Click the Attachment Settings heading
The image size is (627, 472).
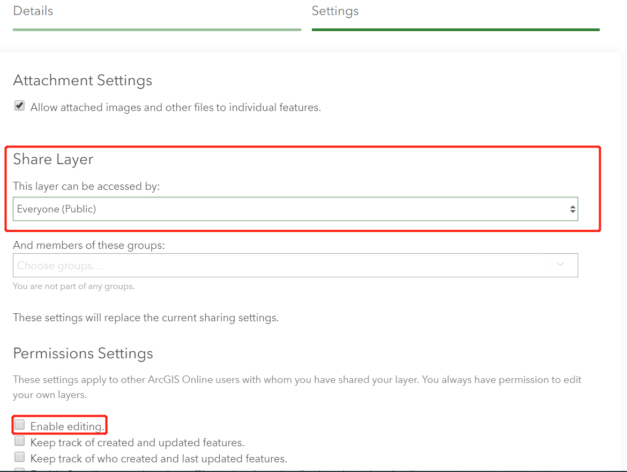click(x=83, y=80)
